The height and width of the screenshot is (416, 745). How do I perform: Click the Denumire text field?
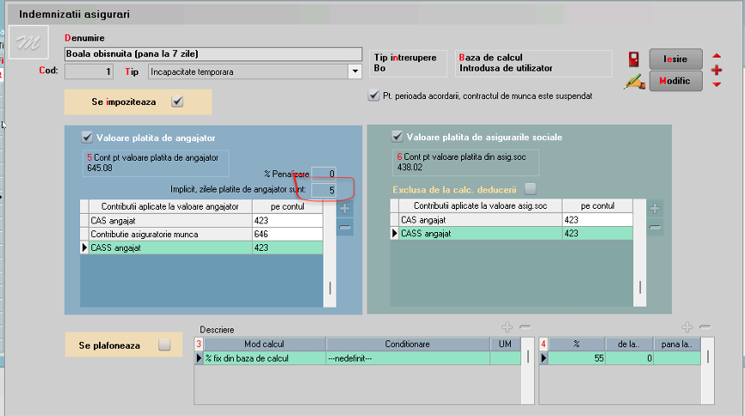click(213, 54)
